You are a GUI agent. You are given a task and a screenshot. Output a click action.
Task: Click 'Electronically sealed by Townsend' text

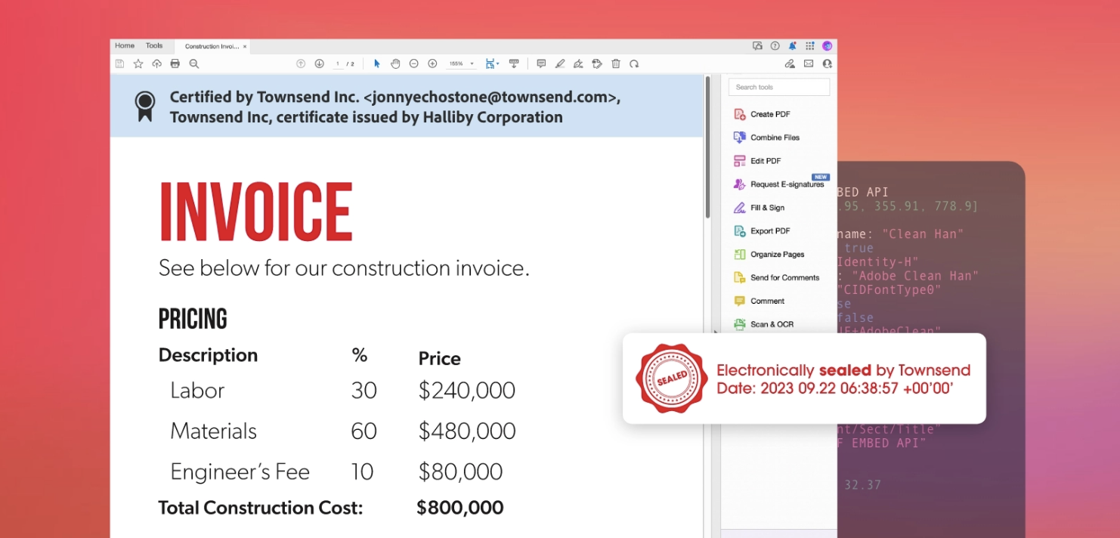(x=843, y=370)
